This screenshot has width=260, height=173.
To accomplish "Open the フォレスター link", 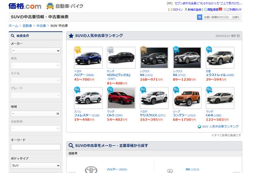I will pyautogui.click(x=83, y=115).
